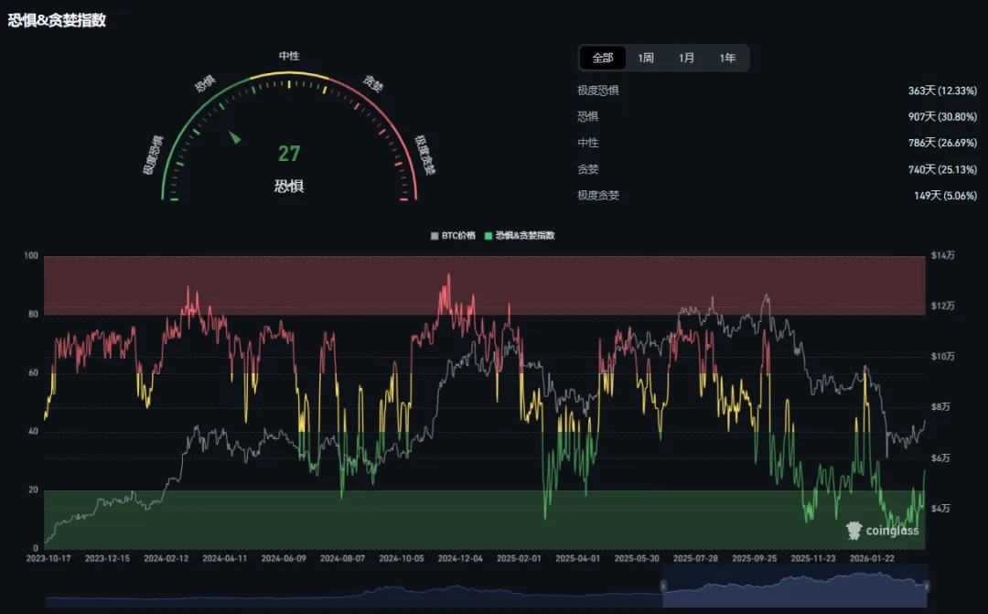This screenshot has width=988, height=614.
Task: Click the green index legend swatch
Action: (489, 236)
